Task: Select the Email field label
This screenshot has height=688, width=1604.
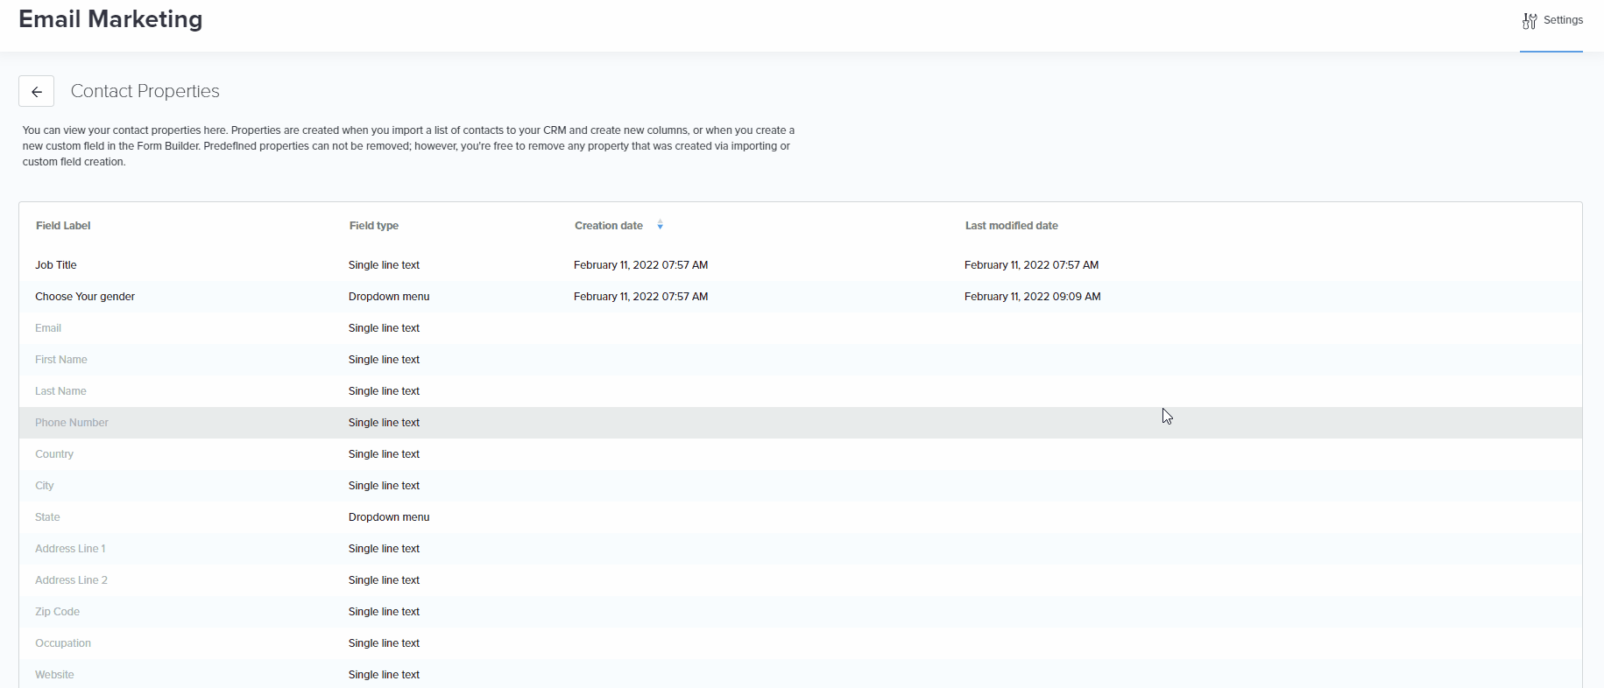Action: [x=48, y=328]
